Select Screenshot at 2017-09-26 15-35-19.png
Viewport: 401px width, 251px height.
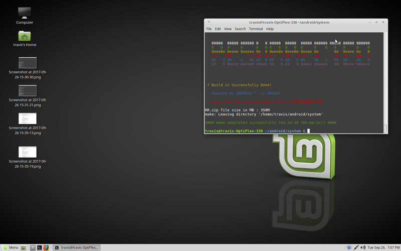(x=28, y=157)
